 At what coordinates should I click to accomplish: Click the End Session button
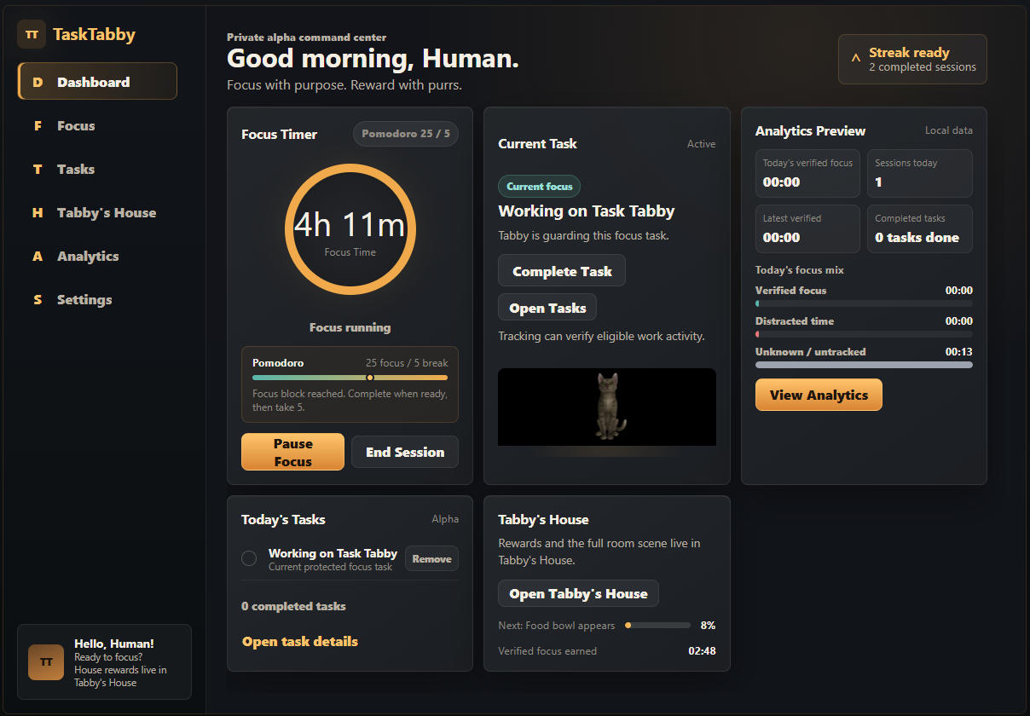405,452
